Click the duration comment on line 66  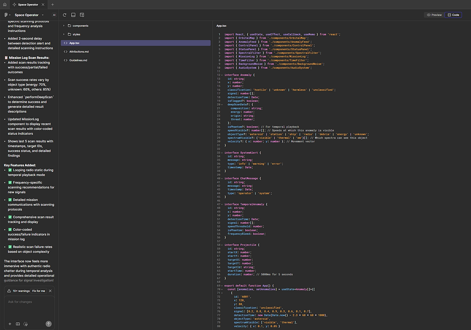(274, 274)
